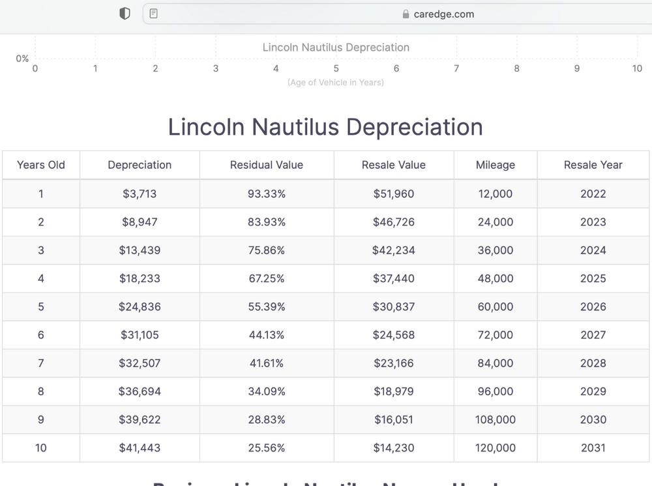Select the Depreciation column header
Image resolution: width=652 pixels, height=486 pixels.
point(140,165)
